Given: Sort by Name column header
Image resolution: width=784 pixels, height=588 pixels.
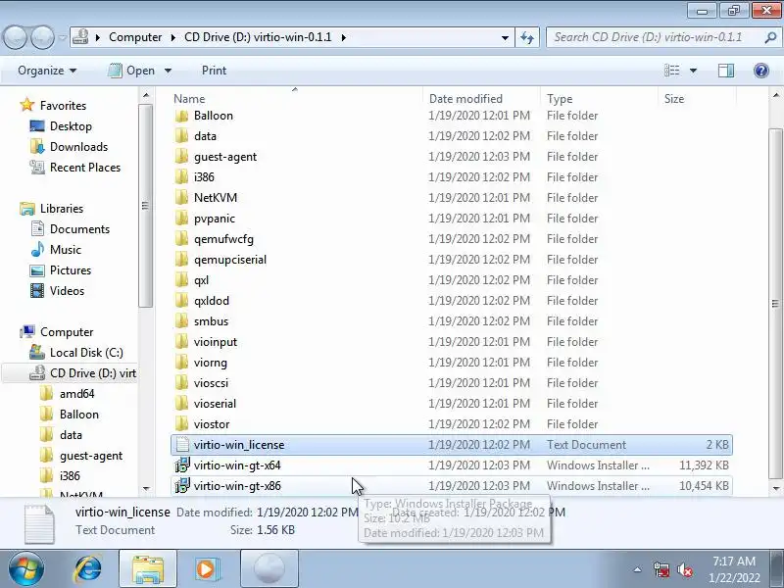Looking at the screenshot, I should click(x=297, y=99).
